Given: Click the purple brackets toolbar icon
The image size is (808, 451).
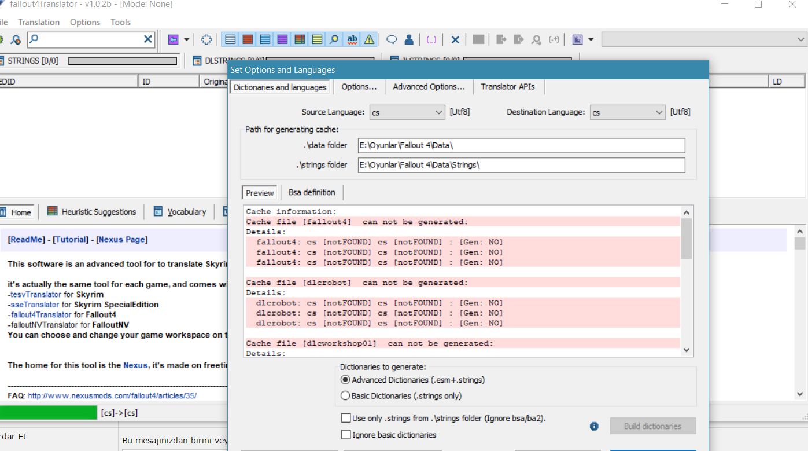Looking at the screenshot, I should click(431, 39).
